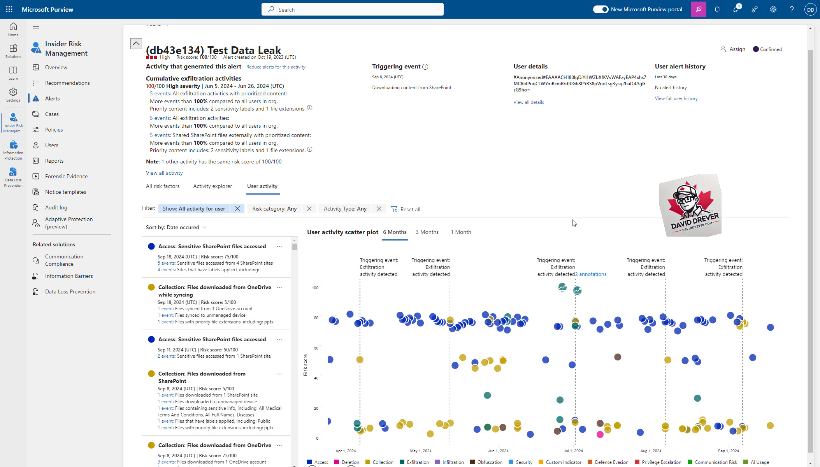This screenshot has width=820, height=467.
Task: Click the Assign icon button
Action: point(732,49)
